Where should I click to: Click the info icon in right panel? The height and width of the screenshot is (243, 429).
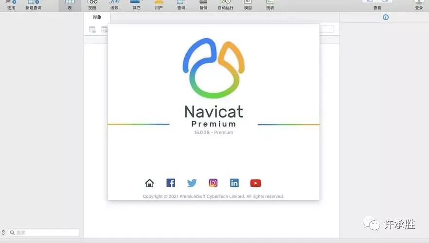tap(386, 17)
